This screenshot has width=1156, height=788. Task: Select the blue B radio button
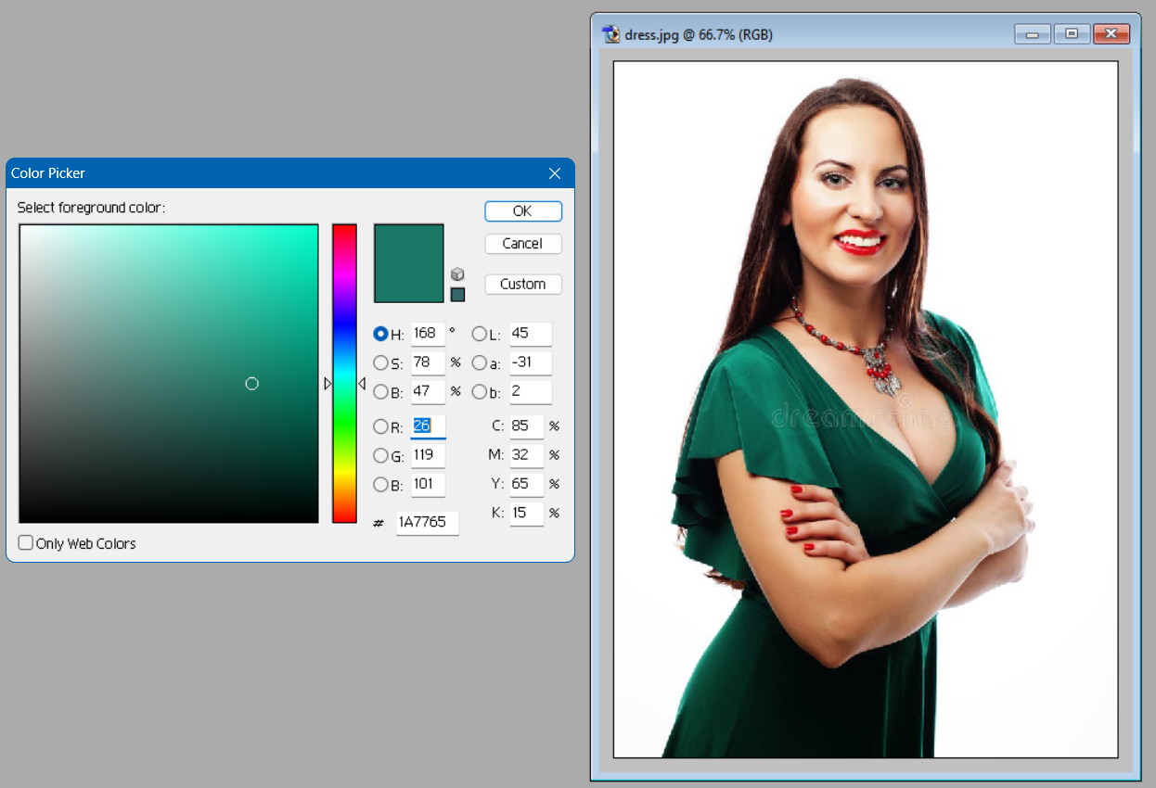tap(380, 484)
